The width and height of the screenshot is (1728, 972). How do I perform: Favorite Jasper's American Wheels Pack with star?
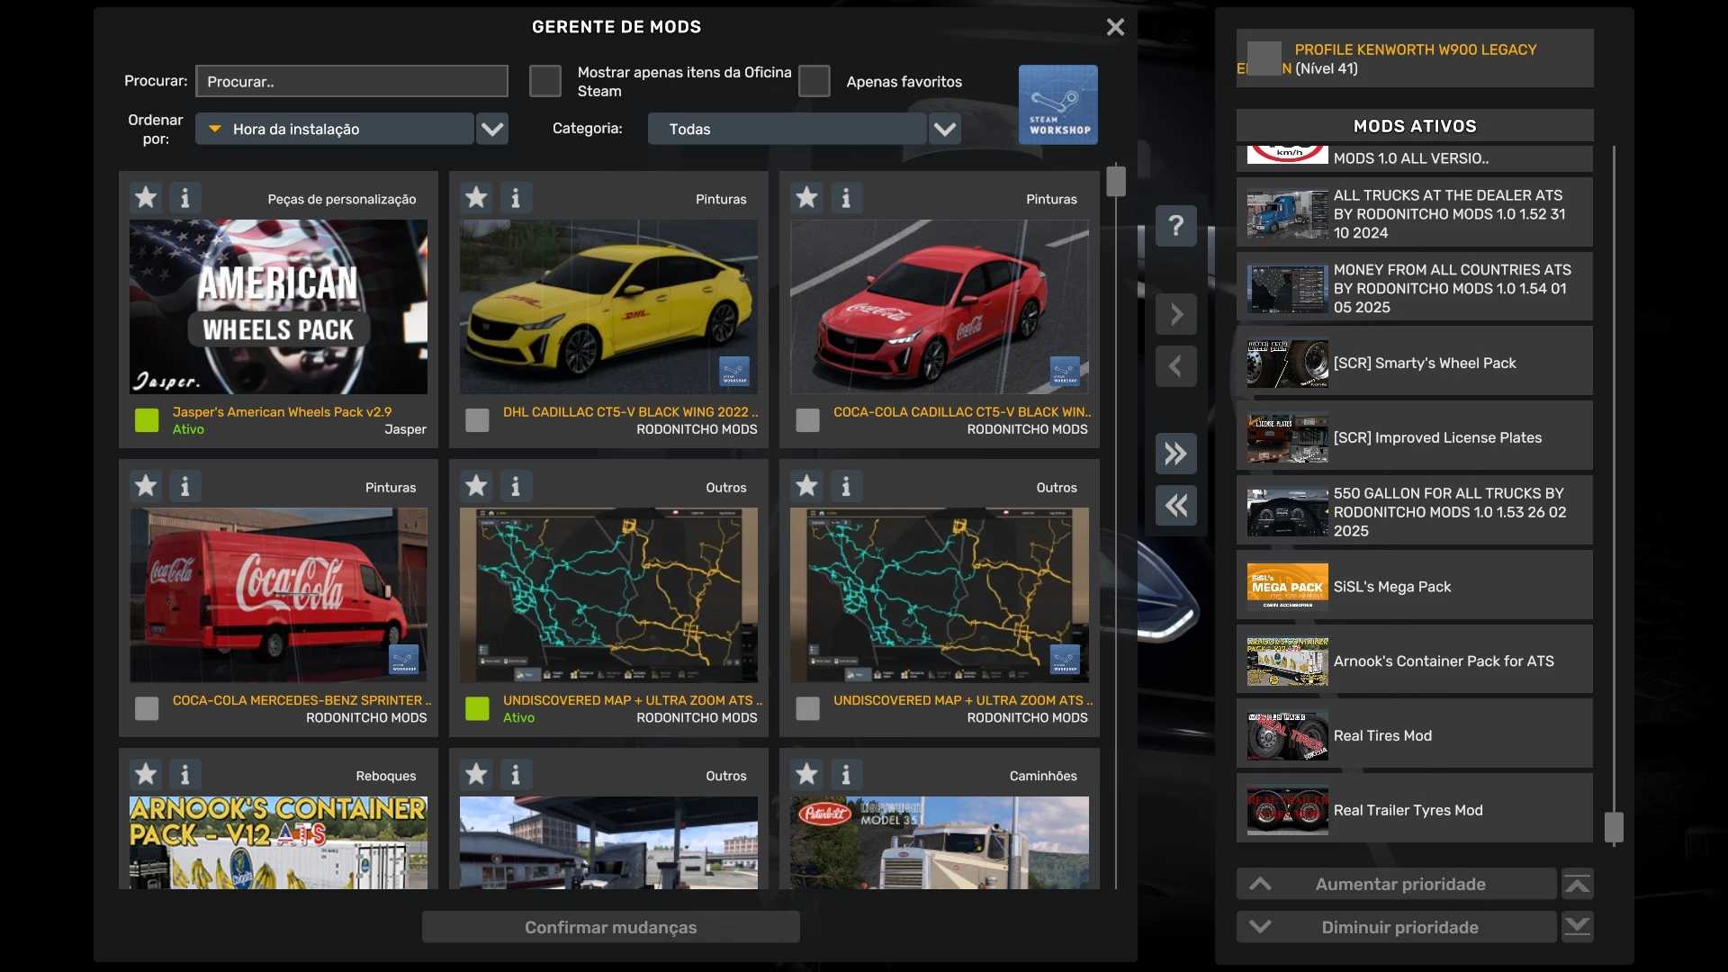[x=146, y=197]
